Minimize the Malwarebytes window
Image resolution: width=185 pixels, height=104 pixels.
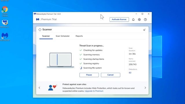(136, 14)
